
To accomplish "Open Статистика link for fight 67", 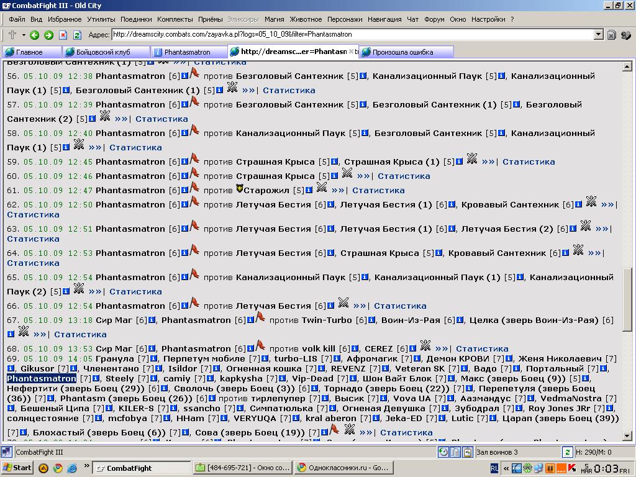I will click(x=80, y=335).
